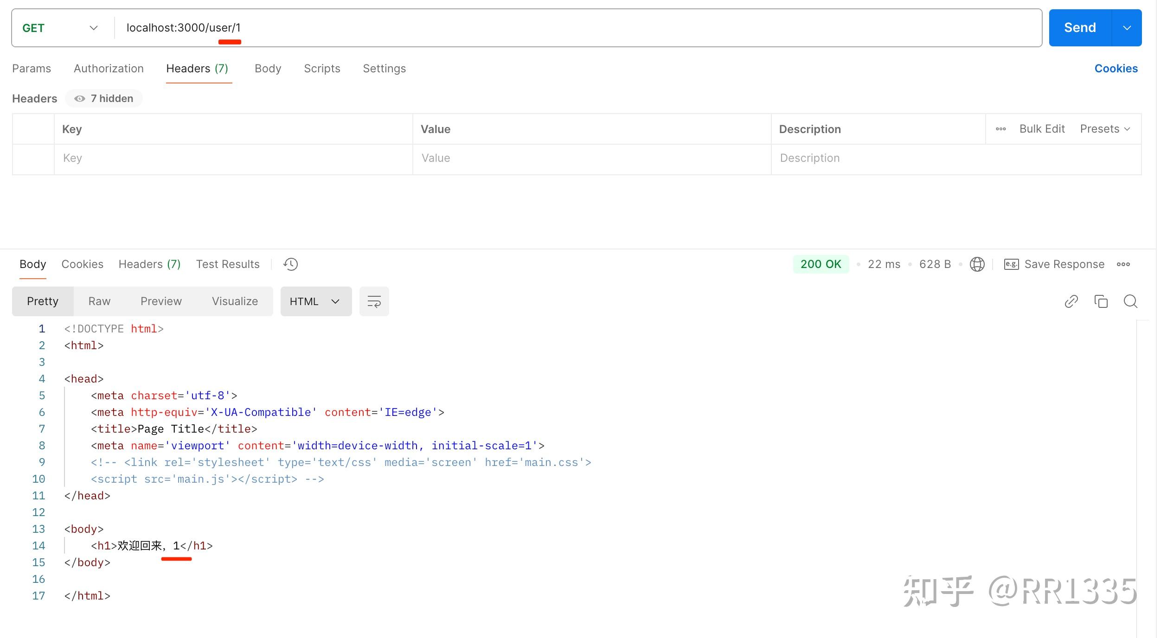Show the 7 hidden headers

click(x=104, y=98)
